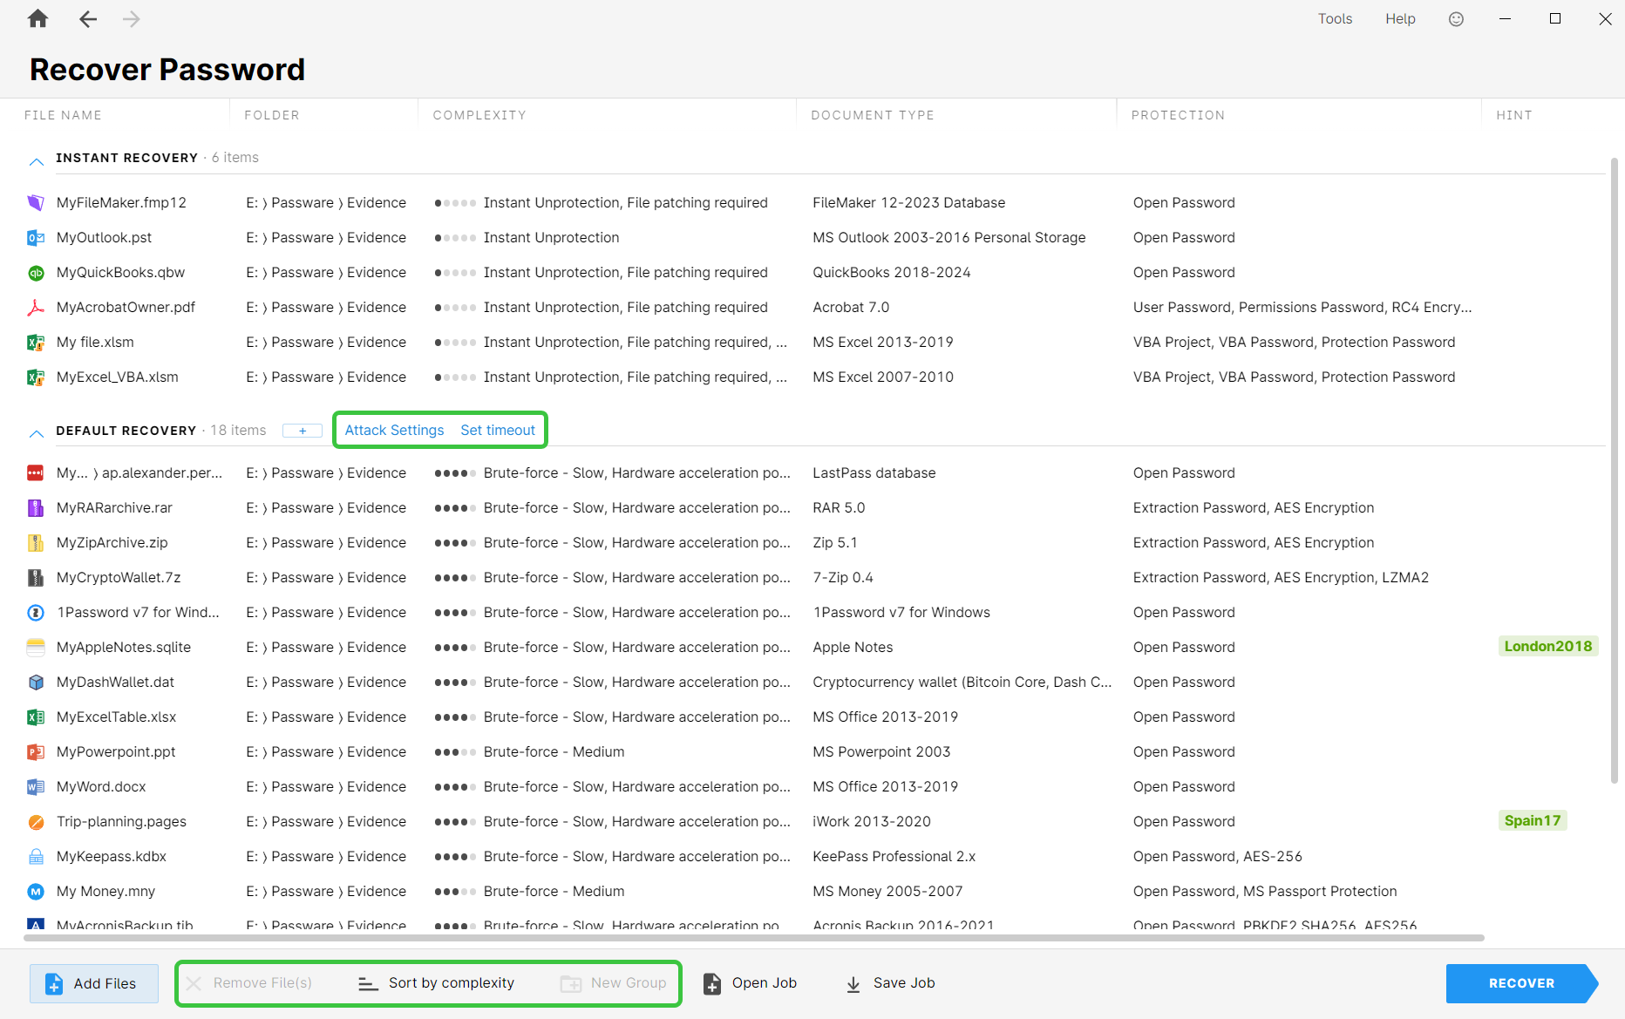This screenshot has height=1019, width=1625.
Task: Select the 'KeePass Professional 2.x' document type
Action: point(894,856)
